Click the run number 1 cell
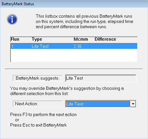Screen dimensions: 148x139 pyautogui.click(x=12, y=46)
